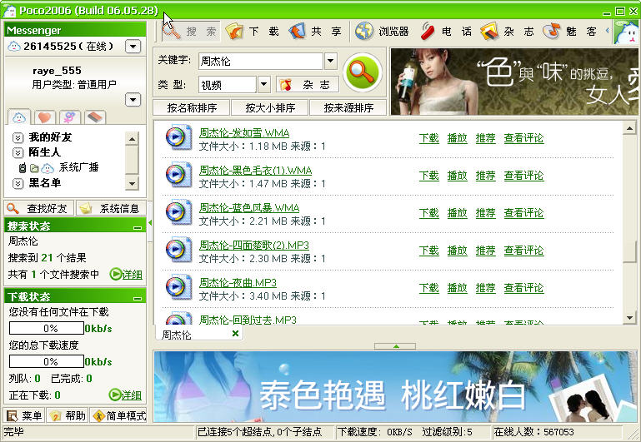Click the keyword input field with 周杰伦
Screen dimensions: 641x442
(261, 62)
